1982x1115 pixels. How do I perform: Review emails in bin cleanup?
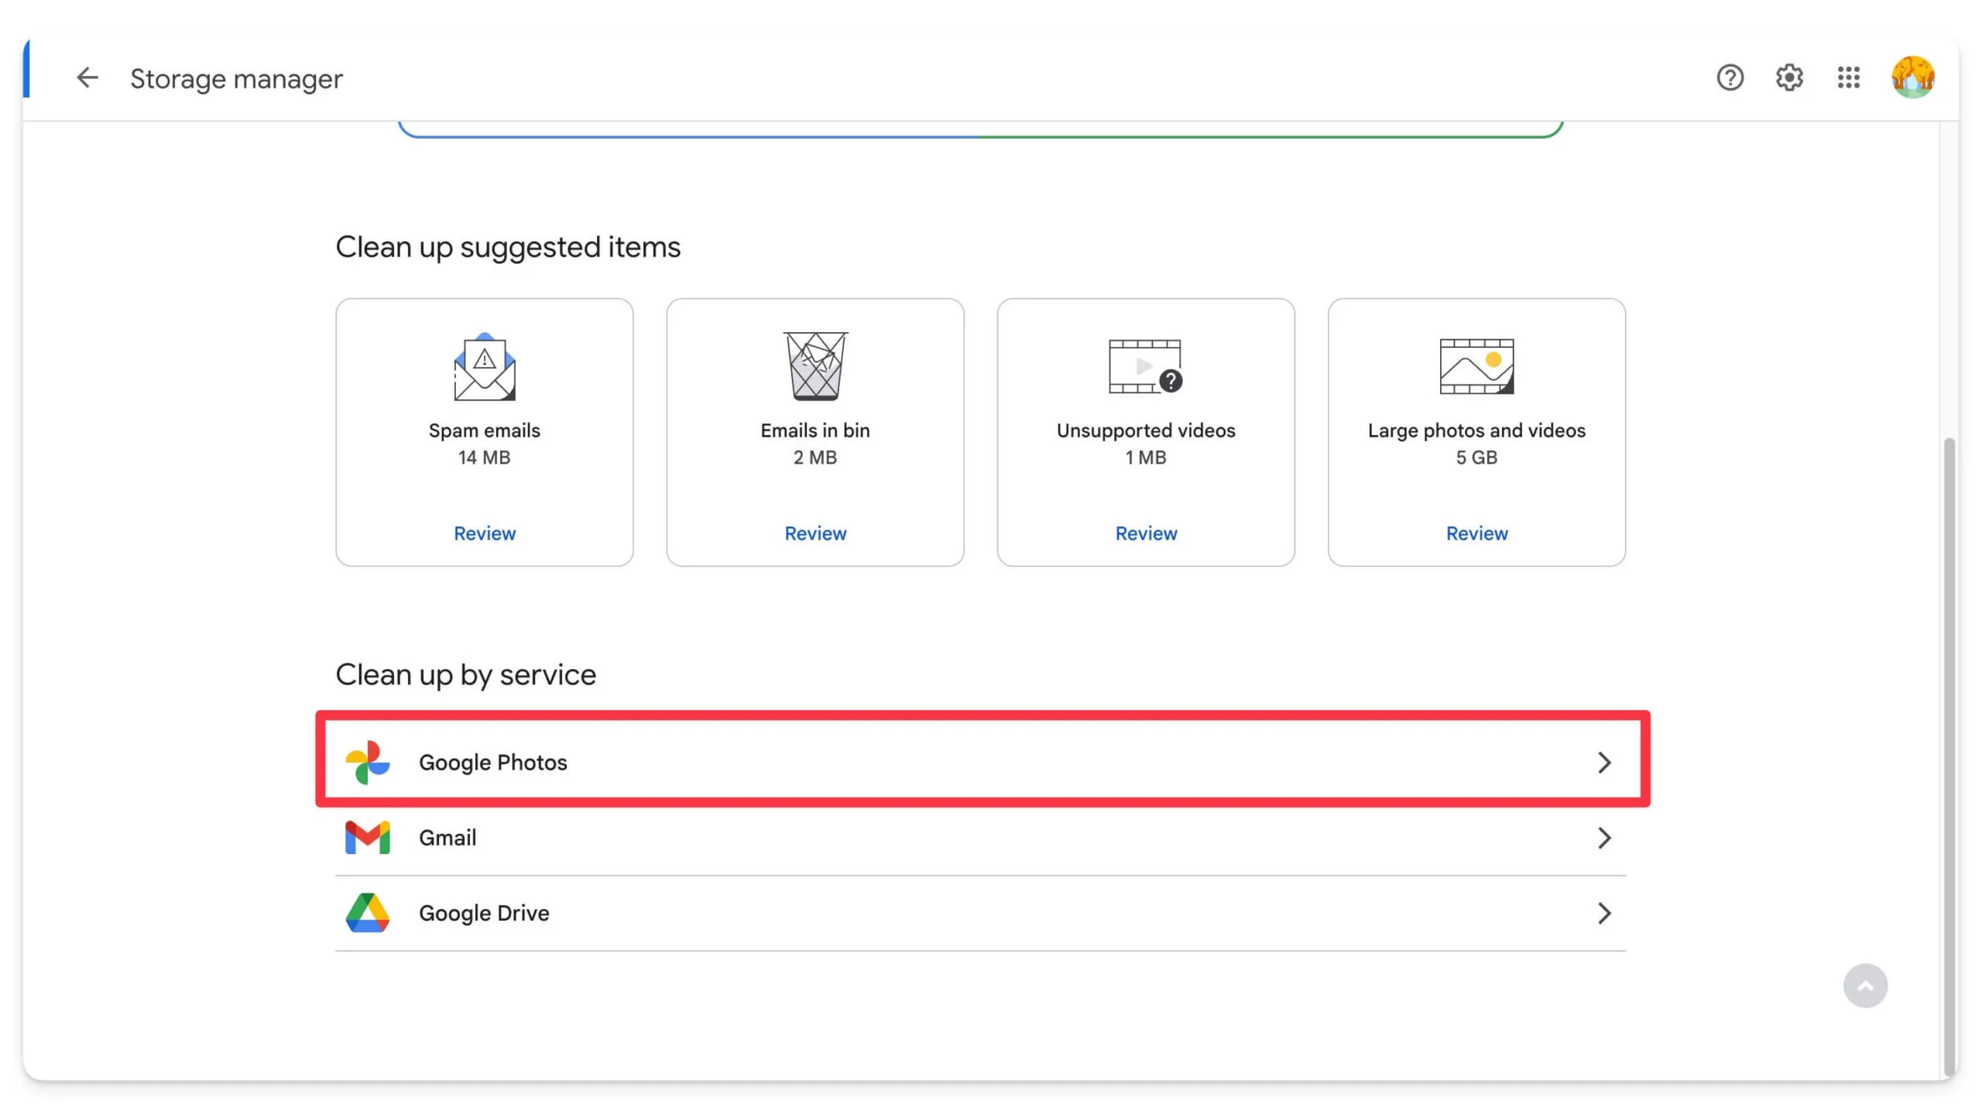tap(814, 532)
